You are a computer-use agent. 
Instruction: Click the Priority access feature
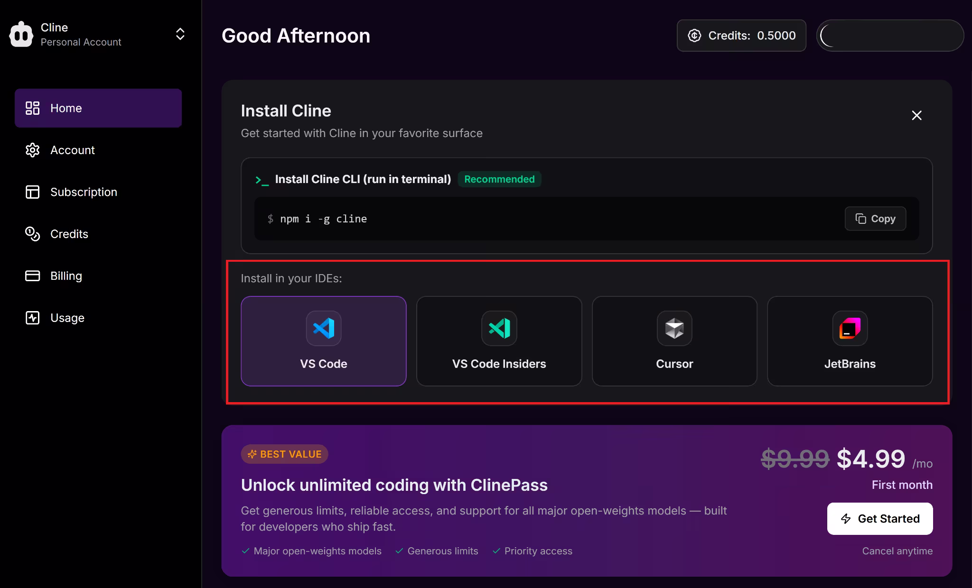tap(538, 551)
